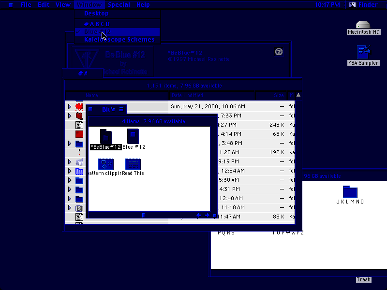The image size is (387, 290).
Task: Select the blue folder icon on the 3:48 PM row
Action: click(79, 144)
